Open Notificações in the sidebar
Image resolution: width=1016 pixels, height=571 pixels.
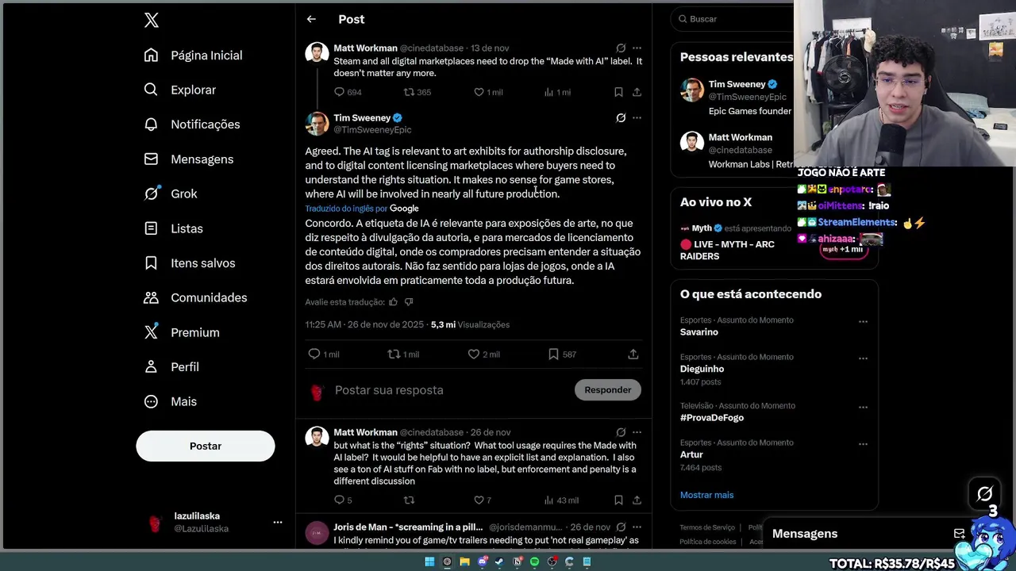pos(191,125)
